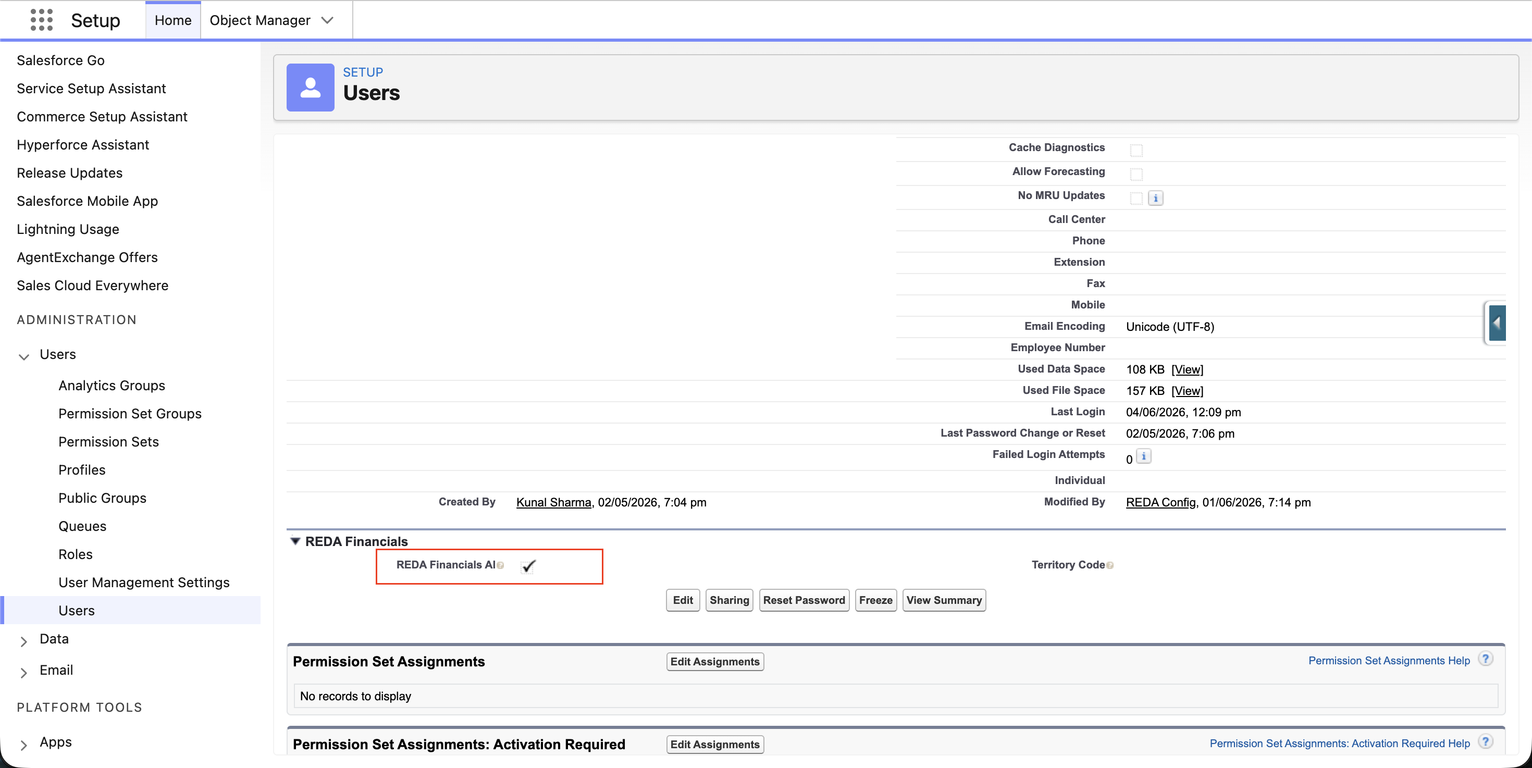Collapse the REDA Financials section triangle
The height and width of the screenshot is (768, 1532).
295,541
